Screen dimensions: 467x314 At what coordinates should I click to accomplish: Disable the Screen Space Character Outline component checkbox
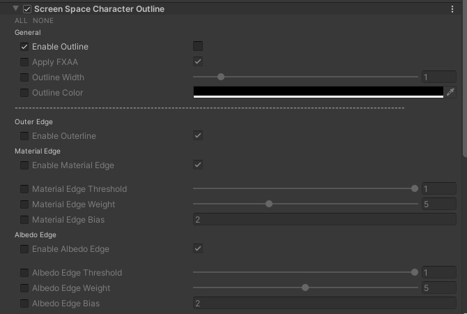(27, 9)
